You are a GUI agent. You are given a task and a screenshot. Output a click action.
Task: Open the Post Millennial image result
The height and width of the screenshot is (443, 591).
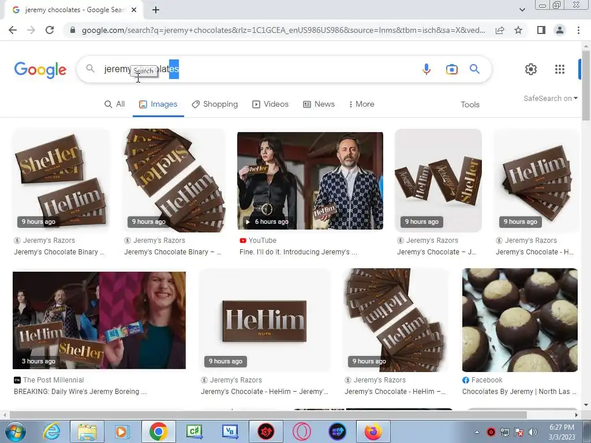pos(99,320)
